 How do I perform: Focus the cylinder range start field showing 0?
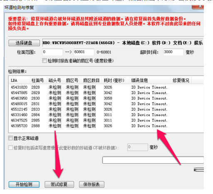(52, 52)
